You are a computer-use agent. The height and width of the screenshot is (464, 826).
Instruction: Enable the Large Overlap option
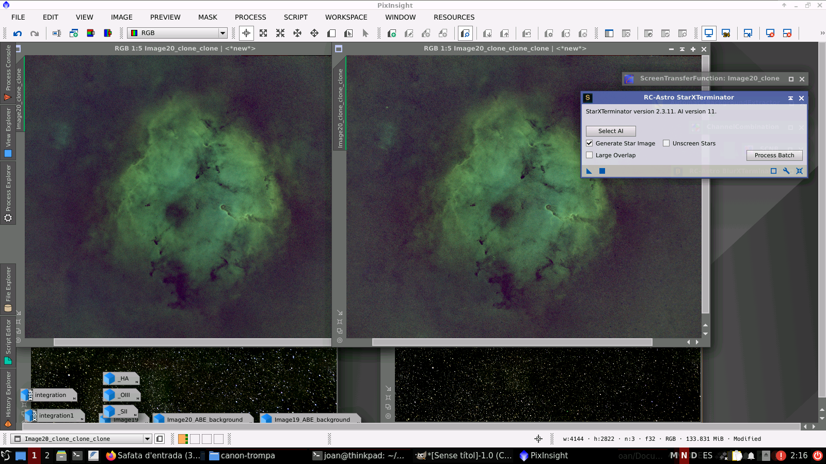pos(590,155)
